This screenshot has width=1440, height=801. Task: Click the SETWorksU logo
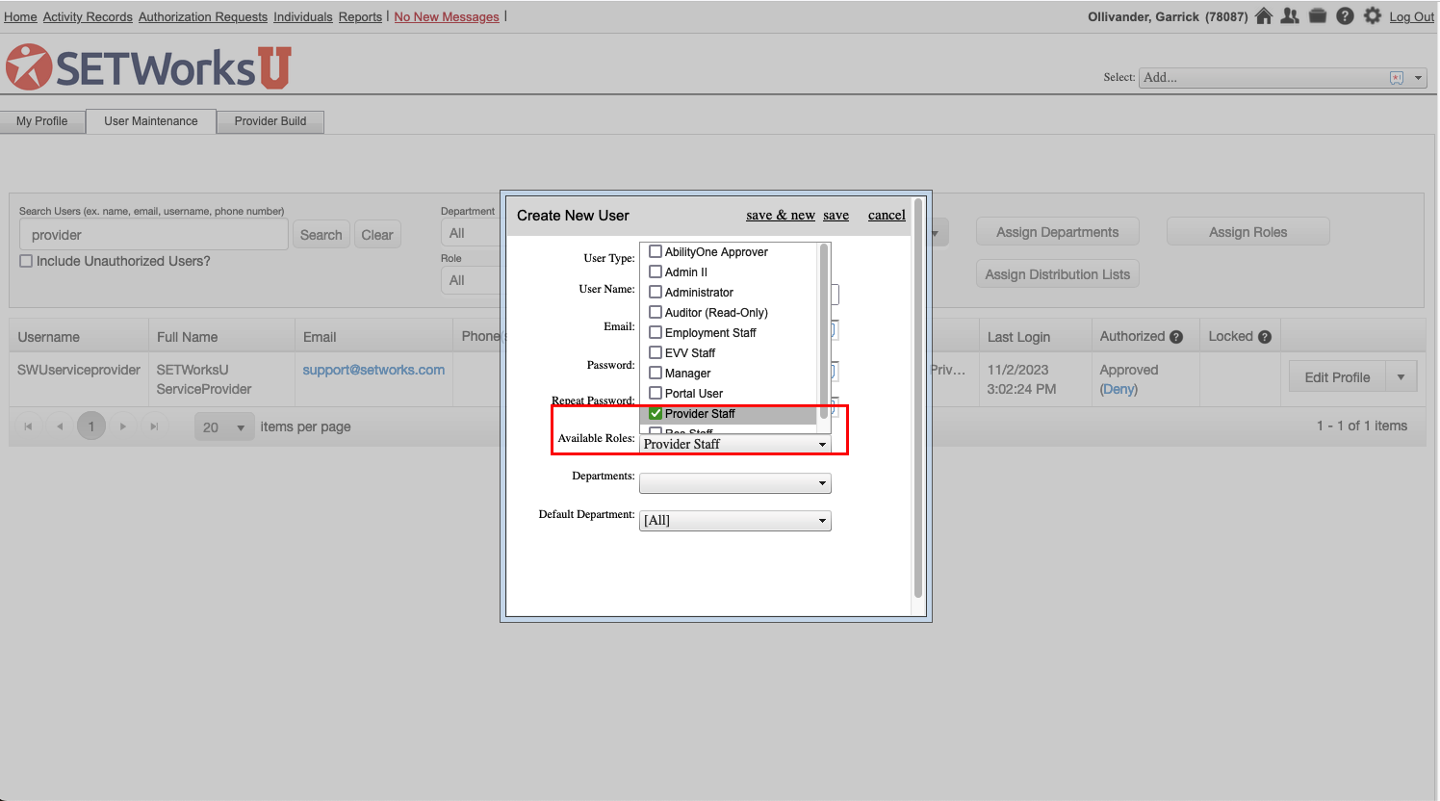point(148,66)
